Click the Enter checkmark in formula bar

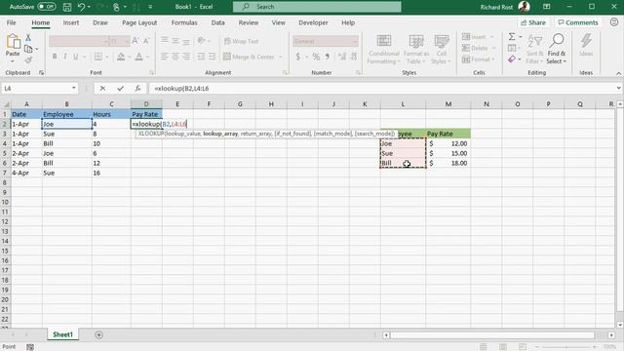pos(121,89)
